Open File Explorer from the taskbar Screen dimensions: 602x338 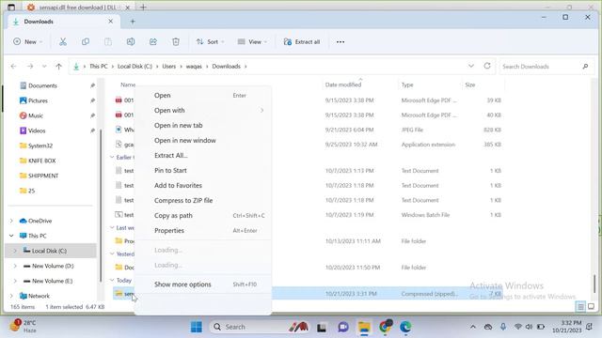point(364,327)
